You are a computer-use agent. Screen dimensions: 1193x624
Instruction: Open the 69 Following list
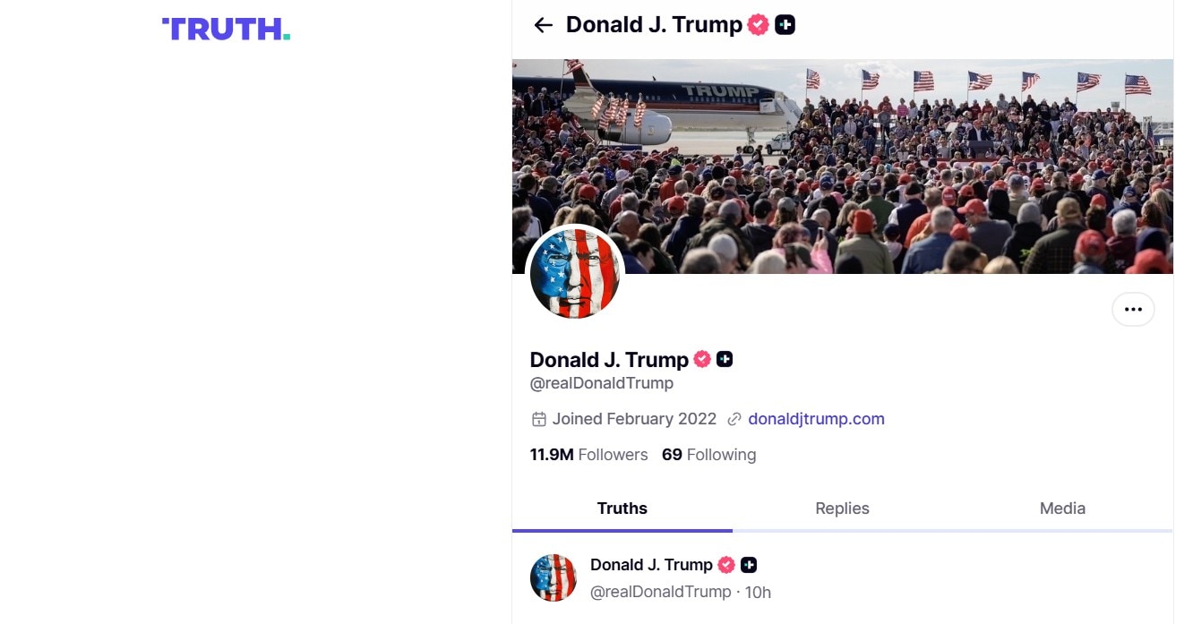click(708, 454)
